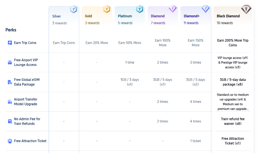Click '3 rewards' under Gold
Viewport: 265px width, 153px height.
(92, 23)
